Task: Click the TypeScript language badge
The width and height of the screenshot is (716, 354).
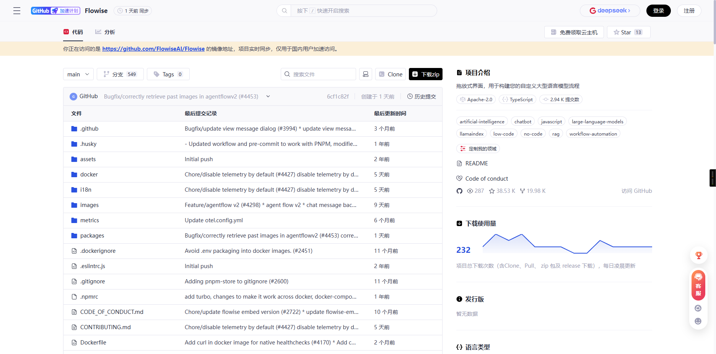Action: click(x=517, y=99)
